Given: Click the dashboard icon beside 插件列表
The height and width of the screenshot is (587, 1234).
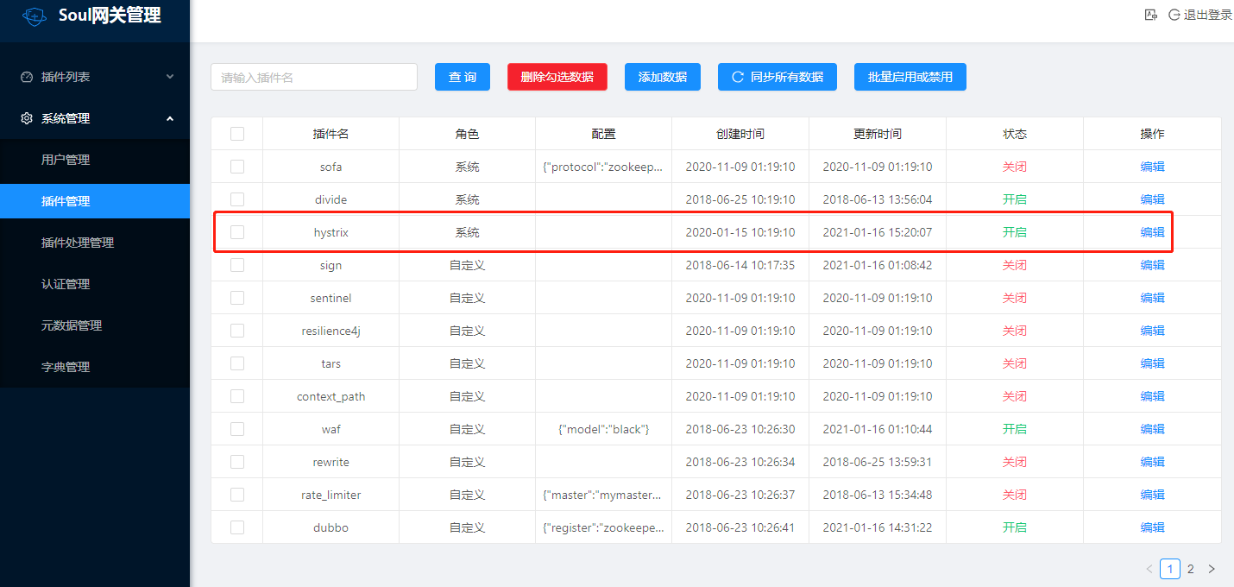Looking at the screenshot, I should [x=24, y=76].
